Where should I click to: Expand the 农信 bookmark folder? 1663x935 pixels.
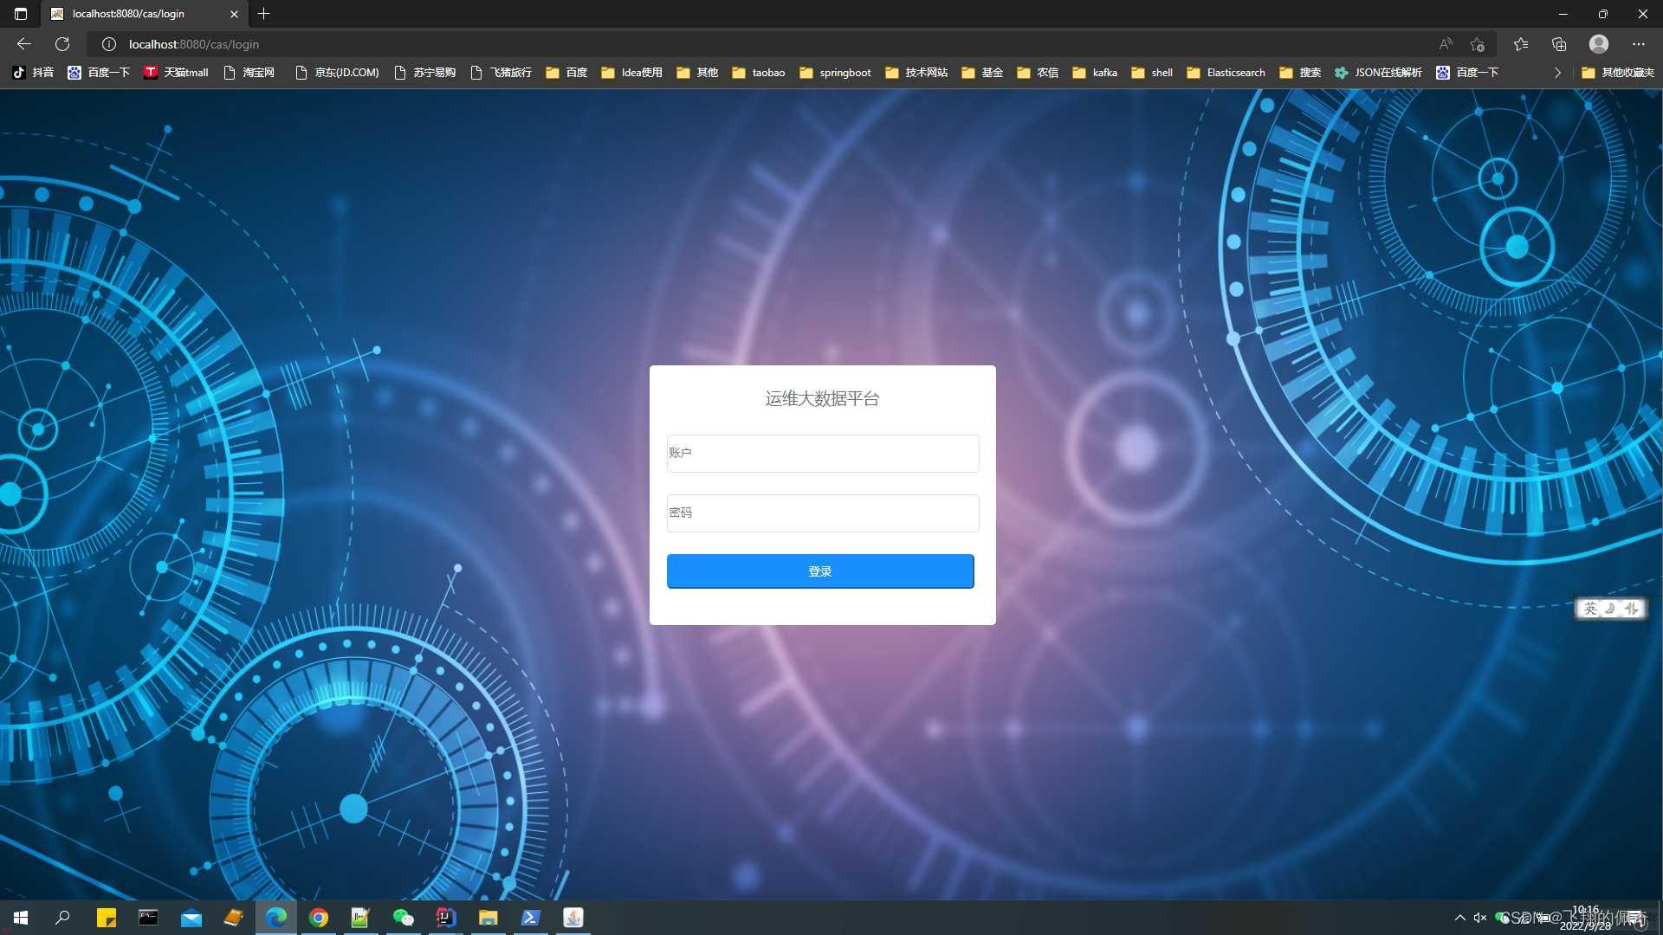(1038, 73)
